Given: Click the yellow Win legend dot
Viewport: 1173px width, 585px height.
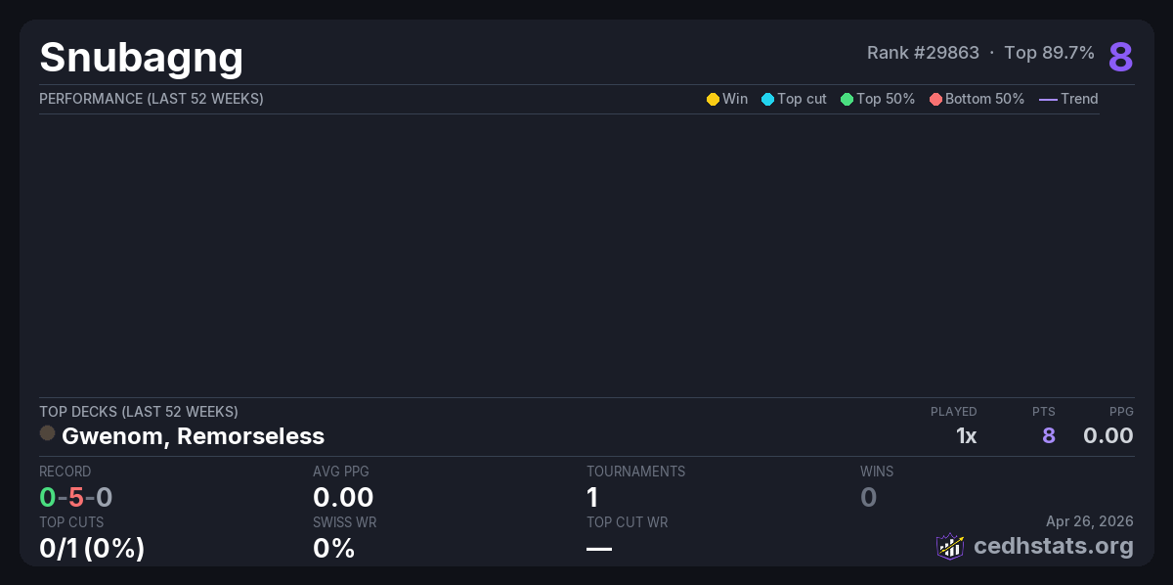Looking at the screenshot, I should (x=713, y=99).
